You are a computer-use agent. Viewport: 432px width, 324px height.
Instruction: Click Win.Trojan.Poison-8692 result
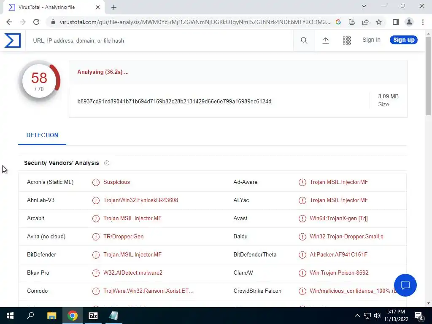[x=339, y=273]
